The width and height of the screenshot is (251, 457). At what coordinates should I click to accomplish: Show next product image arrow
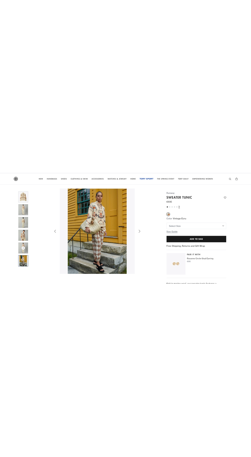pyautogui.click(x=140, y=231)
